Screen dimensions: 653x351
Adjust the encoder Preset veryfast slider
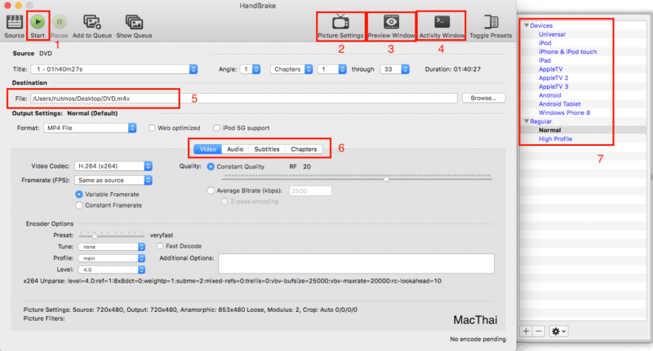click(95, 235)
